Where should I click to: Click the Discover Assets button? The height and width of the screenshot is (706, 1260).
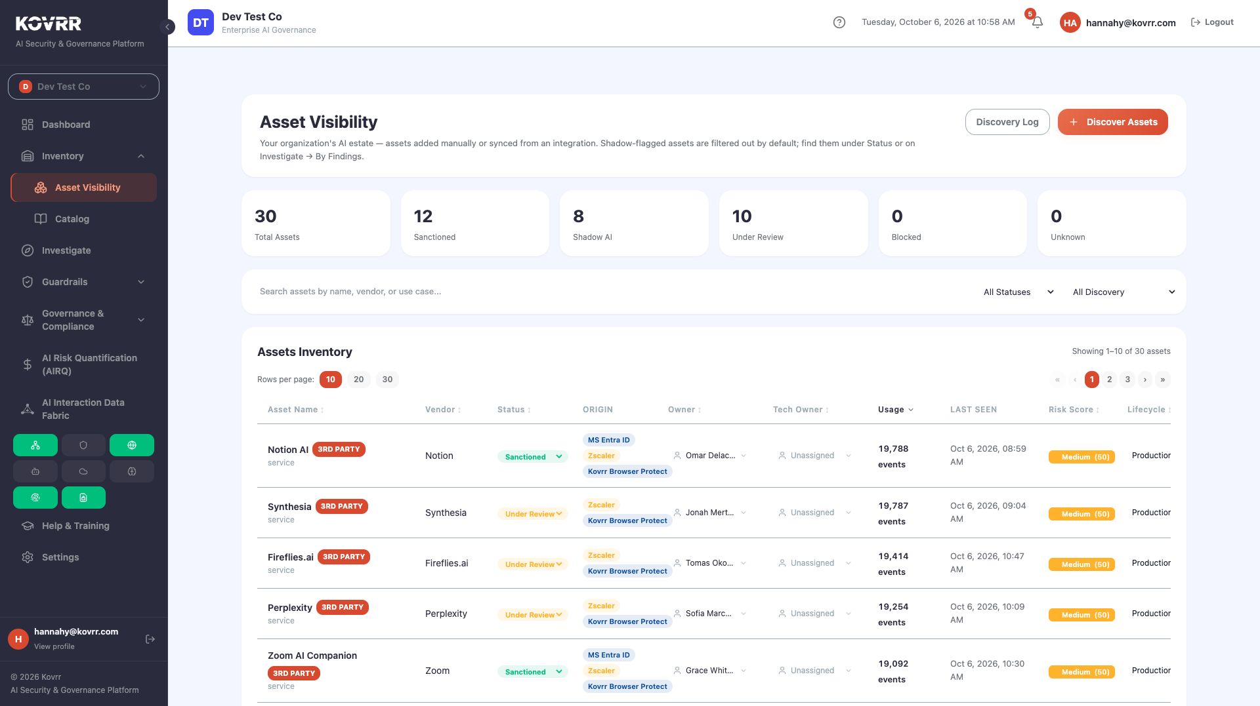tap(1113, 122)
